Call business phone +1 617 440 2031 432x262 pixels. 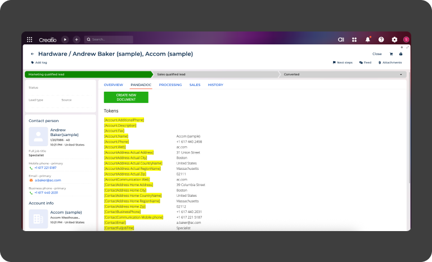46,193
